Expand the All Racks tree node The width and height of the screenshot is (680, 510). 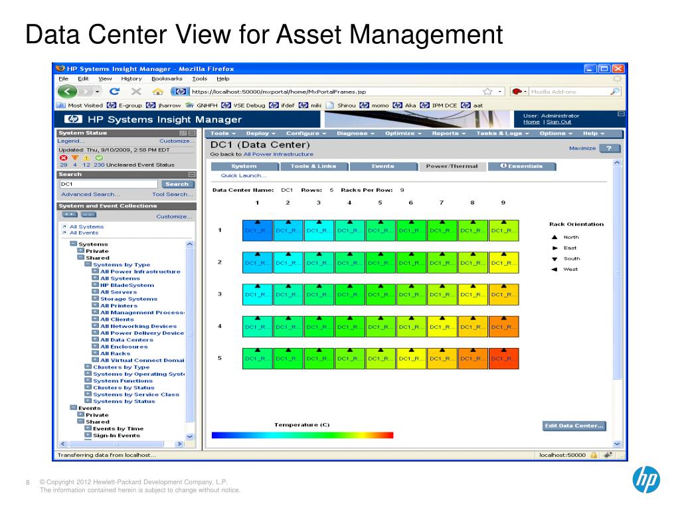96,353
